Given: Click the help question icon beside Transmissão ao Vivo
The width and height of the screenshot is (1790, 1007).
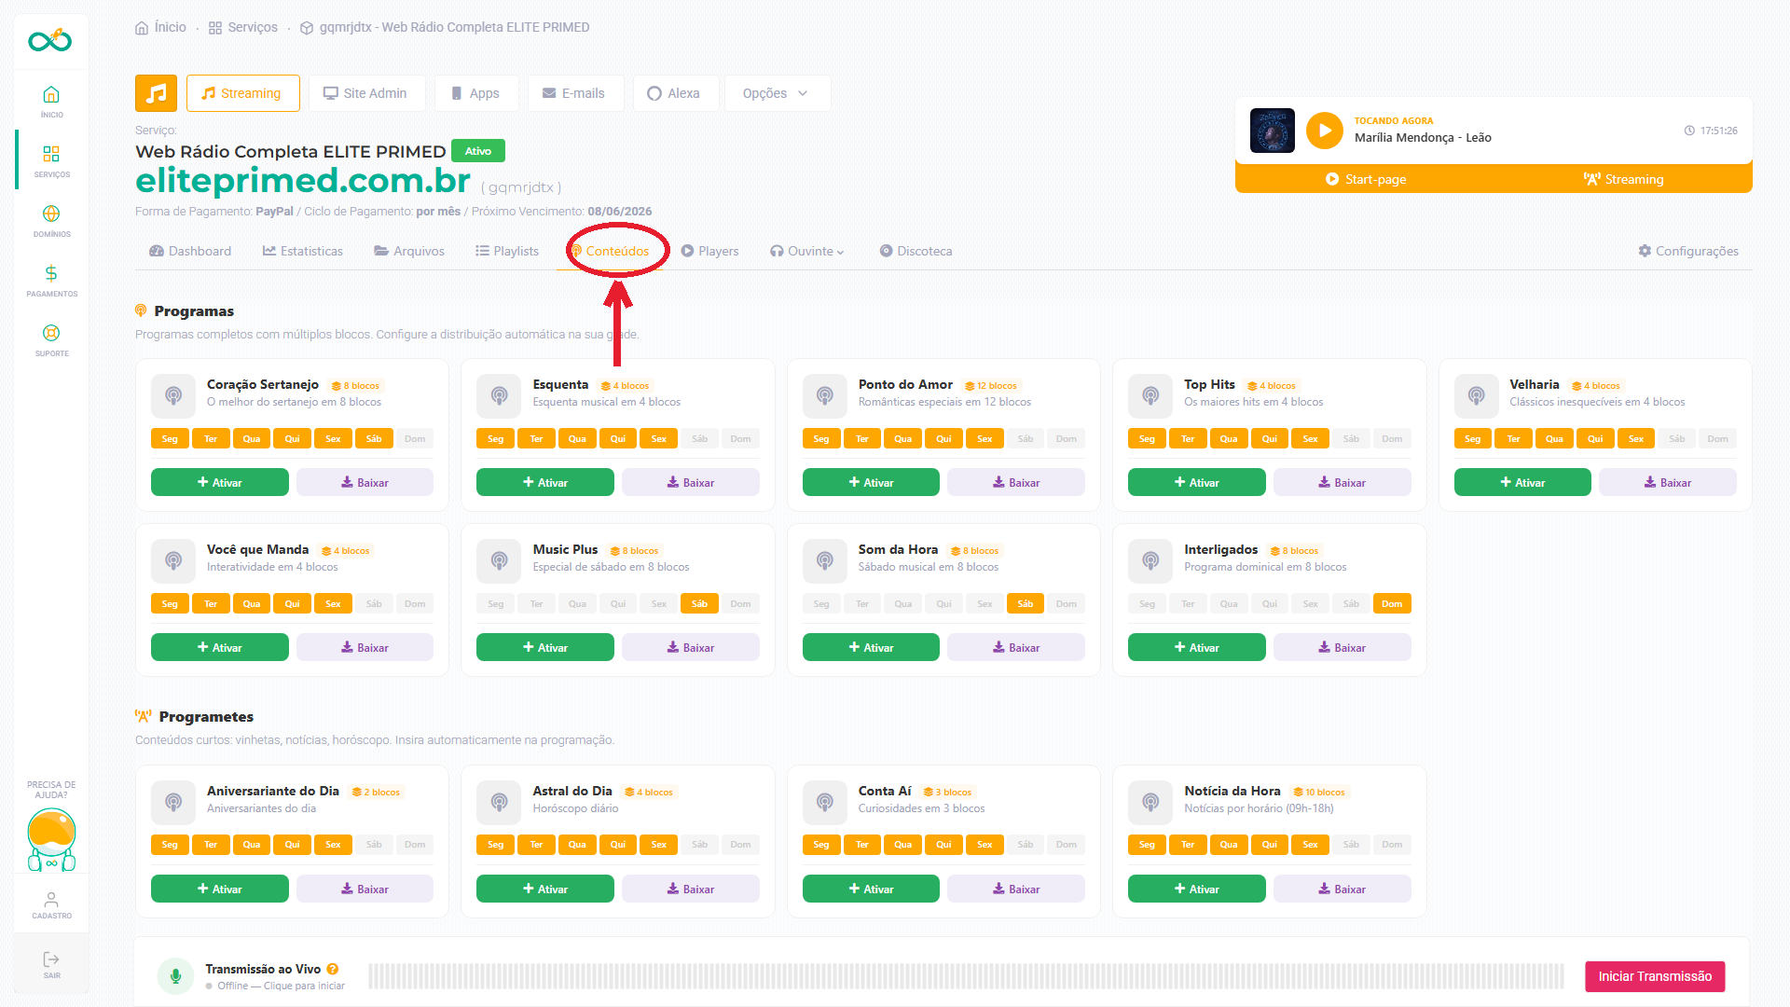Looking at the screenshot, I should pyautogui.click(x=333, y=969).
